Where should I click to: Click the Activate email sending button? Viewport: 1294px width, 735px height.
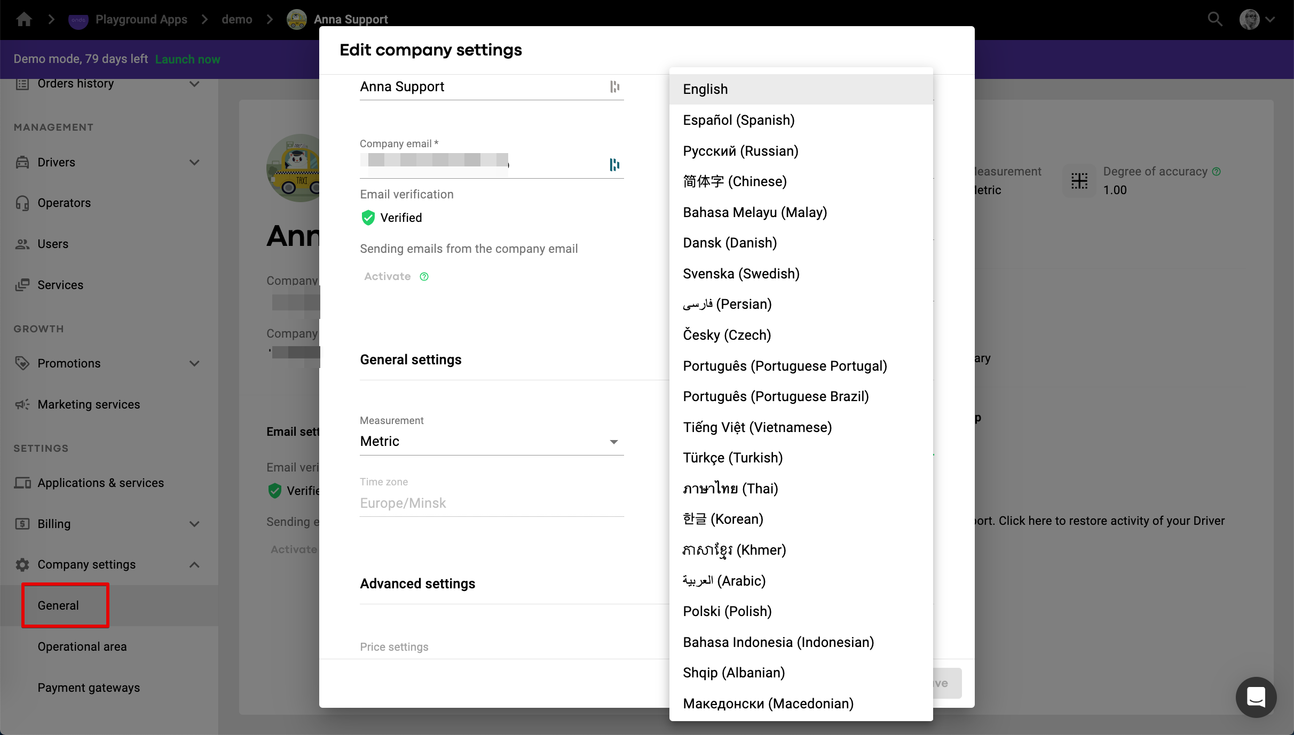[x=388, y=276]
